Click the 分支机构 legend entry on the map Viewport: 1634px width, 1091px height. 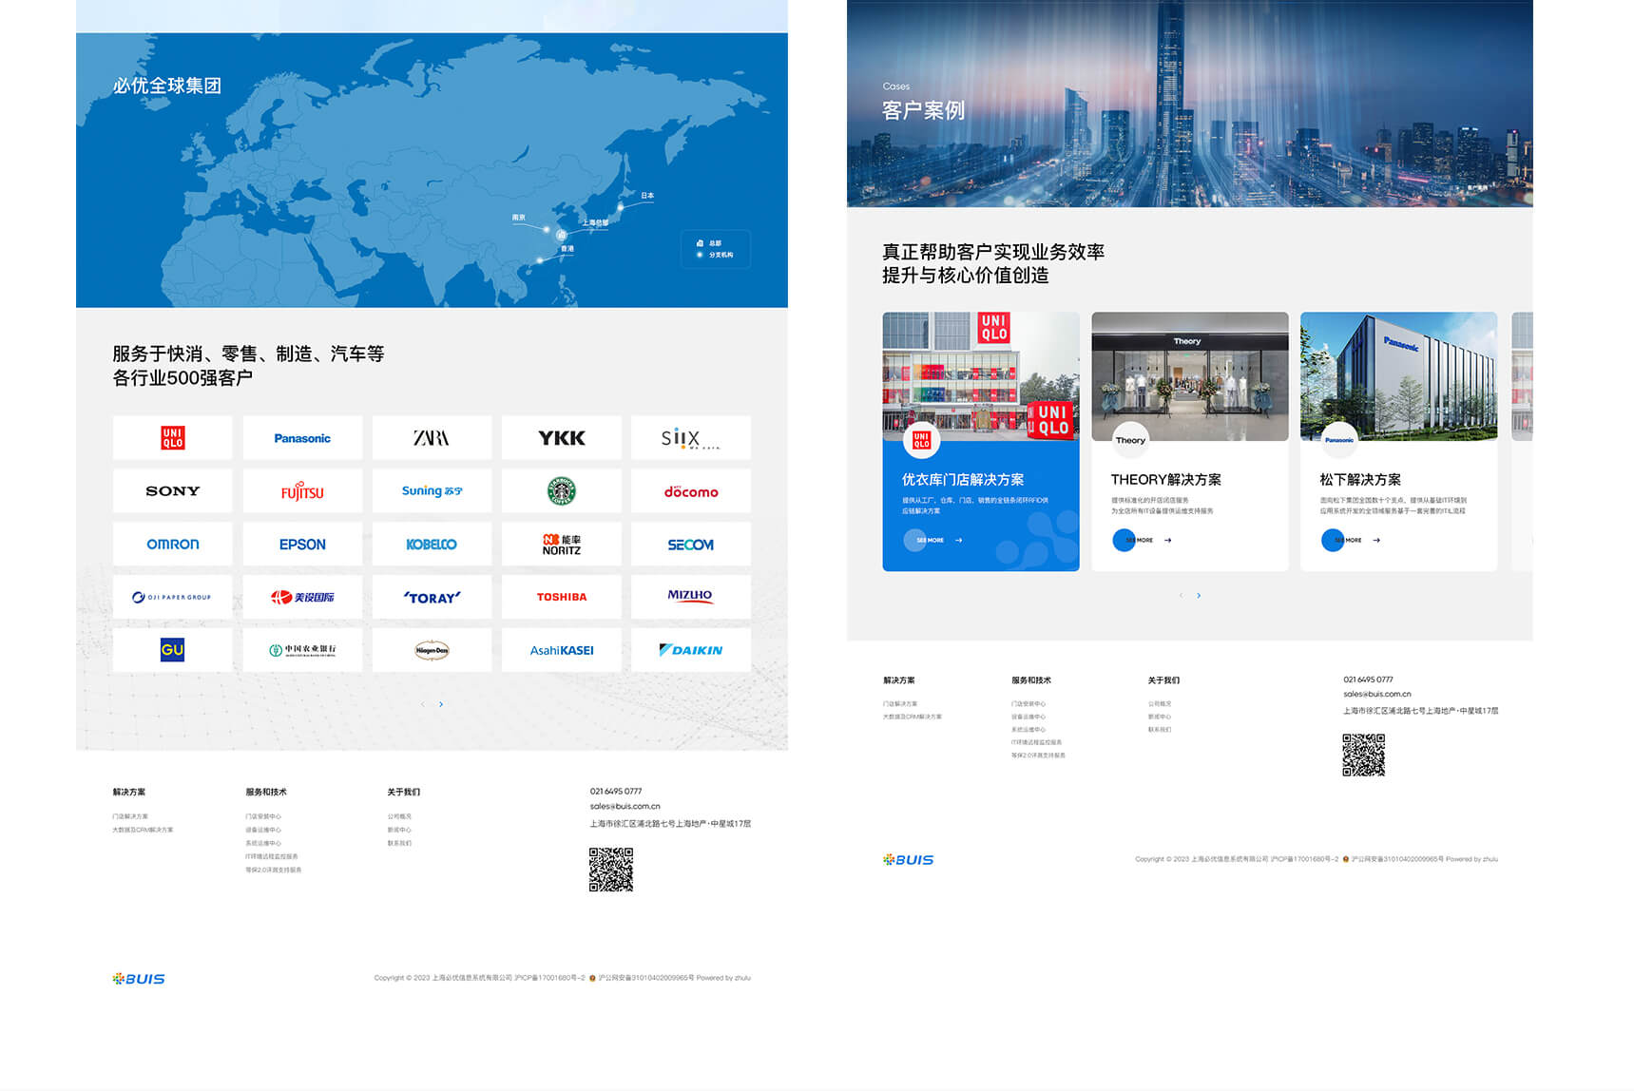pos(715,255)
